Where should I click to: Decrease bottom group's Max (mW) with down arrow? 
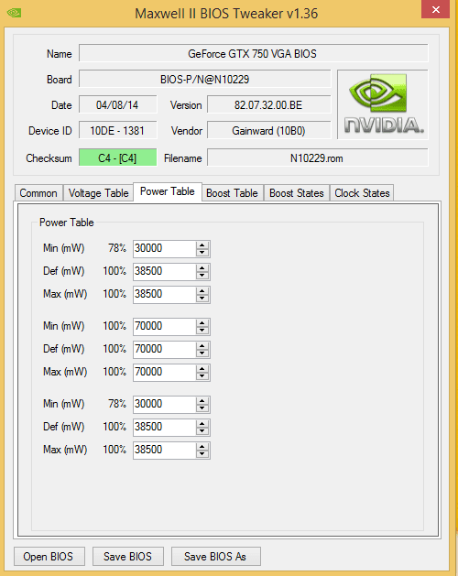(x=202, y=453)
